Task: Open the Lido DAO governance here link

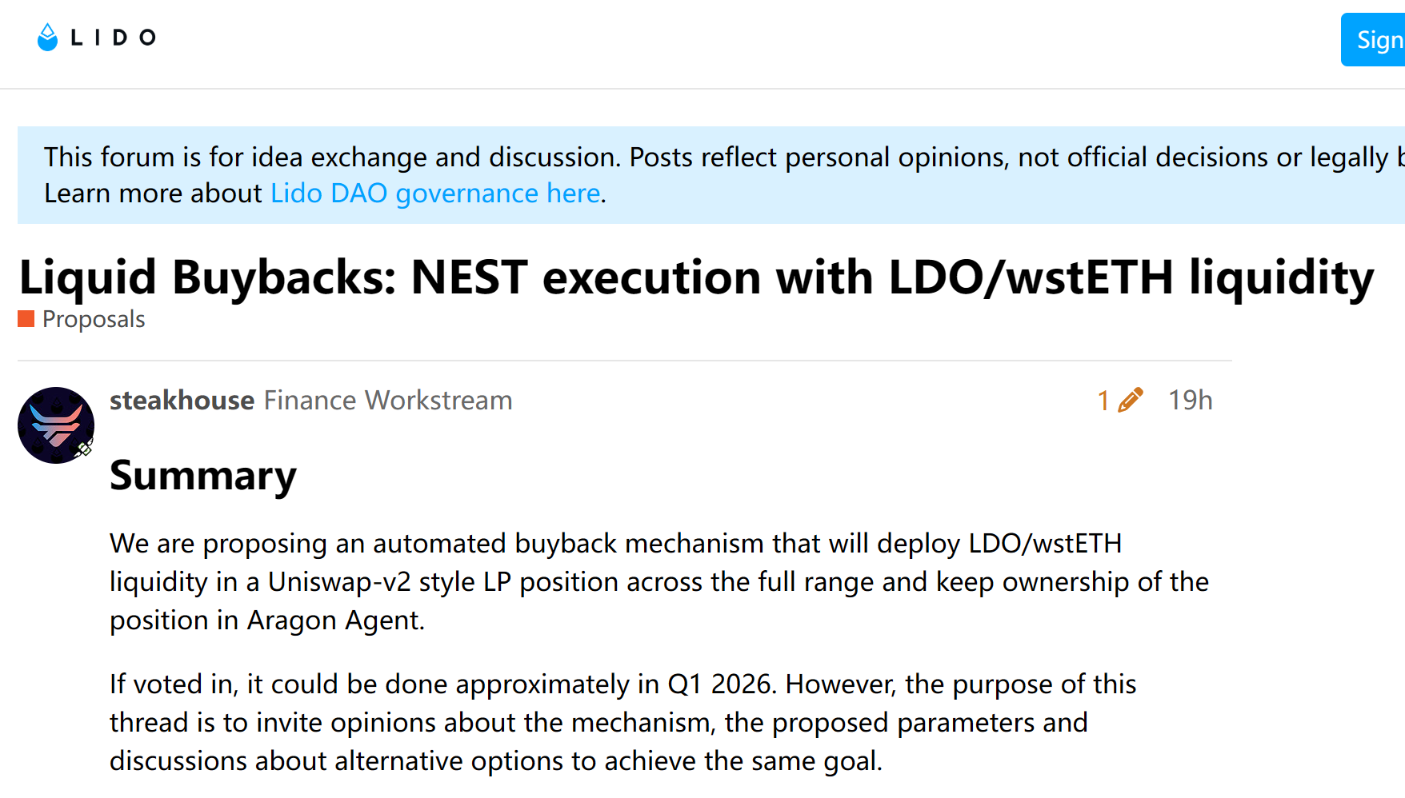Action: (x=435, y=194)
